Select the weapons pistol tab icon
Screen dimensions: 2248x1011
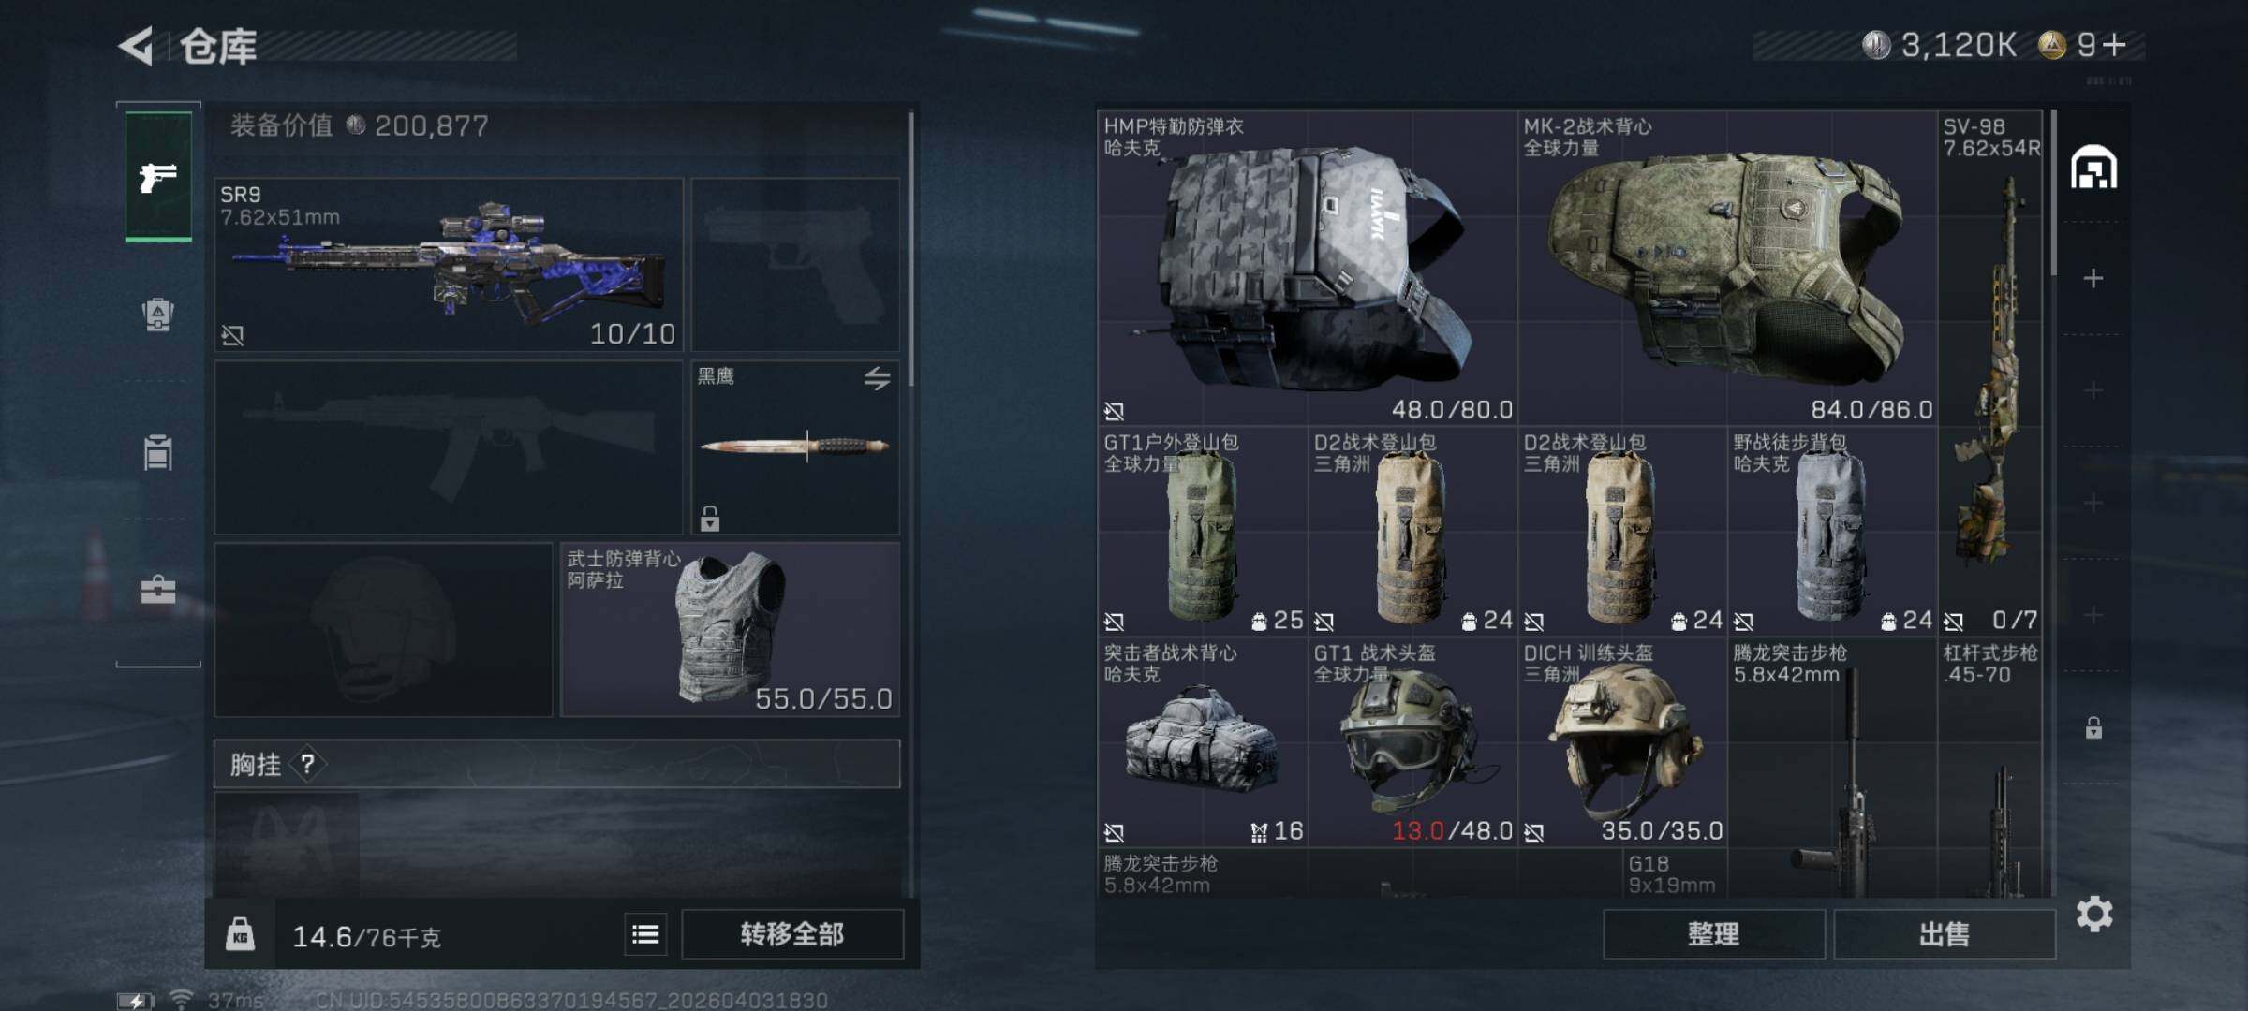(x=158, y=176)
